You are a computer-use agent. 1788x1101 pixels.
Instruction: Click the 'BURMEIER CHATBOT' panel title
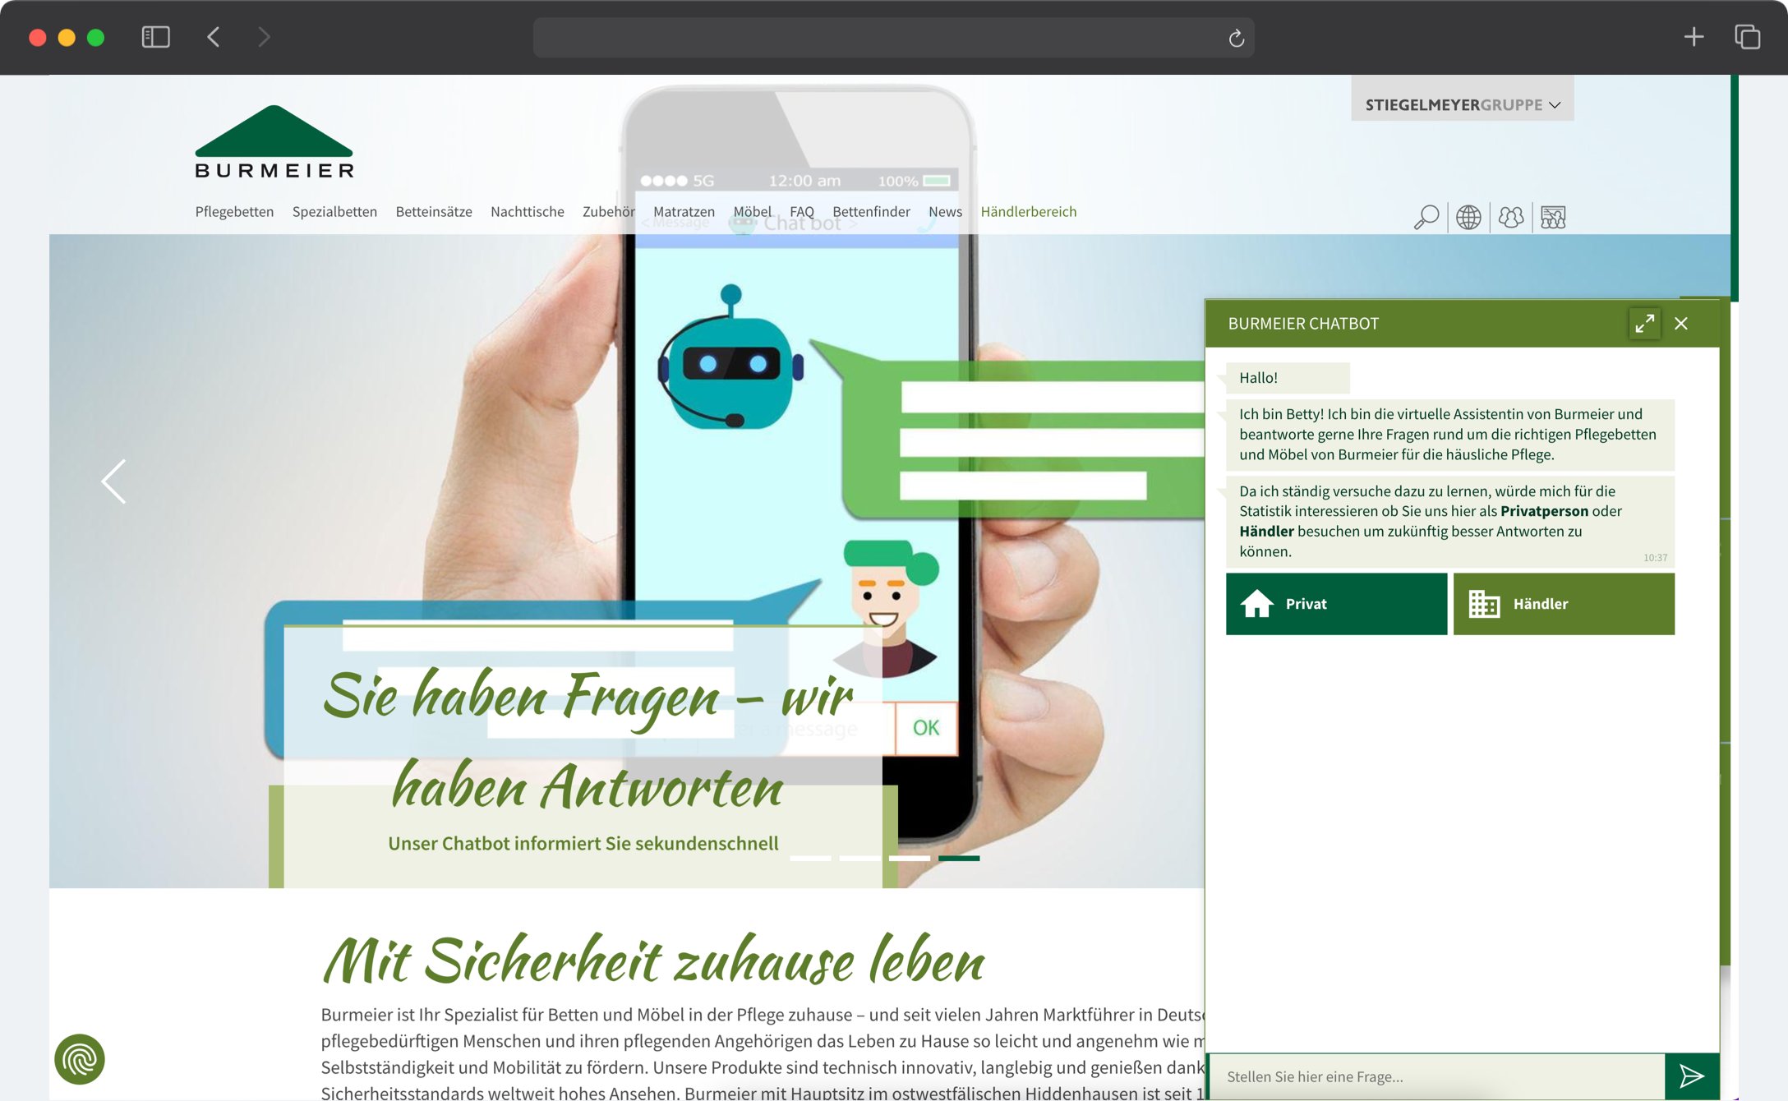point(1303,324)
